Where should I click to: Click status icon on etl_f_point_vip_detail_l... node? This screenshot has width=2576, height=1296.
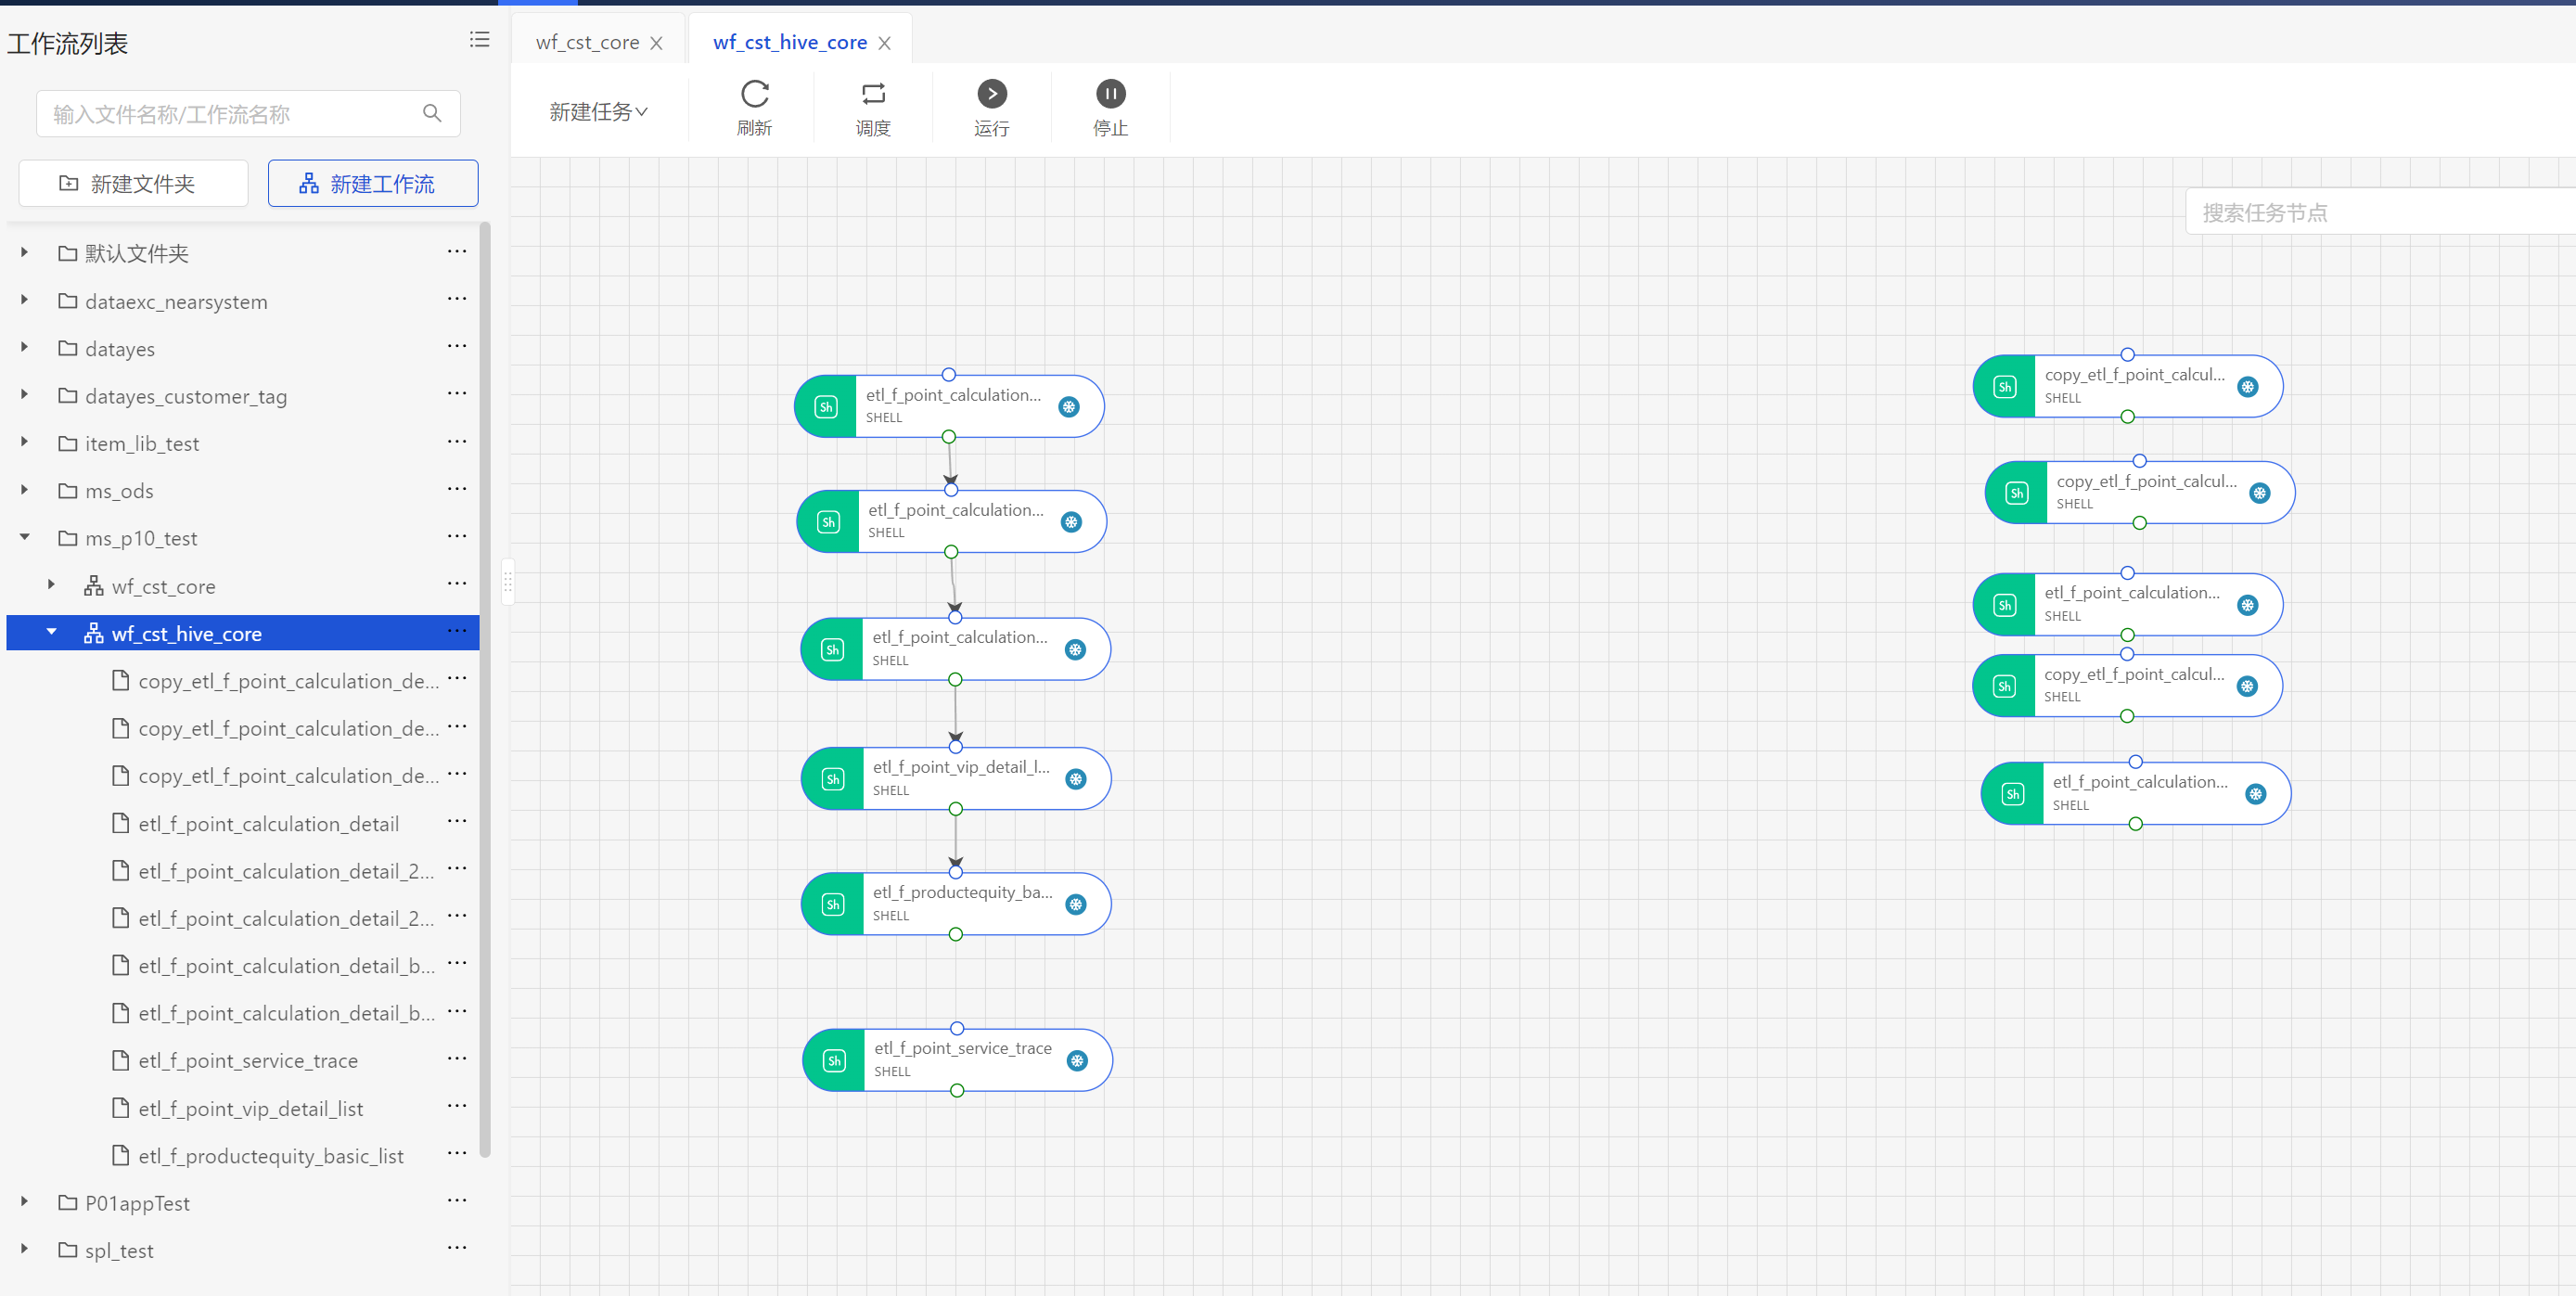(x=1076, y=779)
